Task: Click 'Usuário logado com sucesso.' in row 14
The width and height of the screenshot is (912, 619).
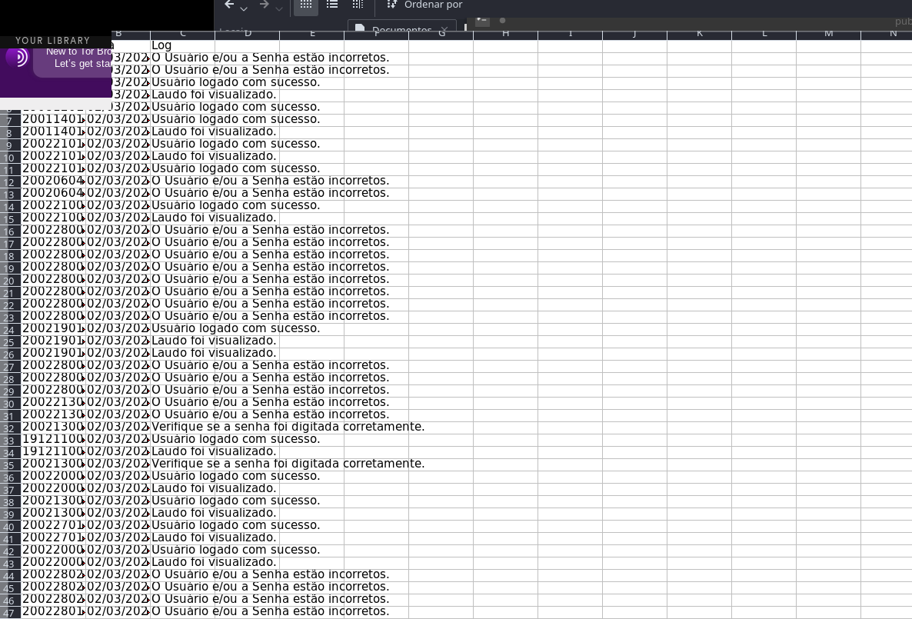Action: 235,205
